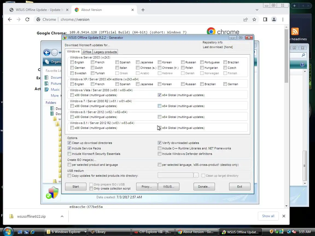Click Explorer window back arrow
The image size is (315, 236).
click(47, 52)
